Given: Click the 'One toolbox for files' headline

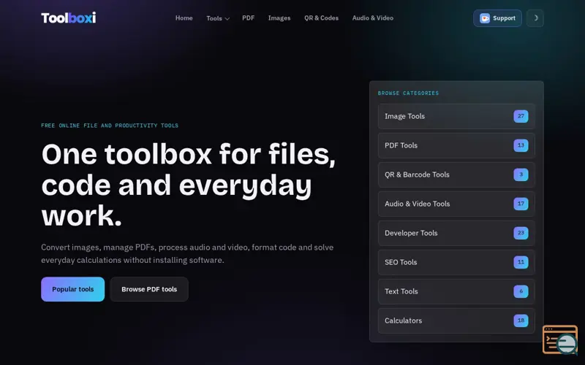Looking at the screenshot, I should 189,185.
